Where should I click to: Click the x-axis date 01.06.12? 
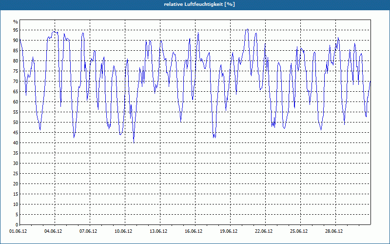18,231
